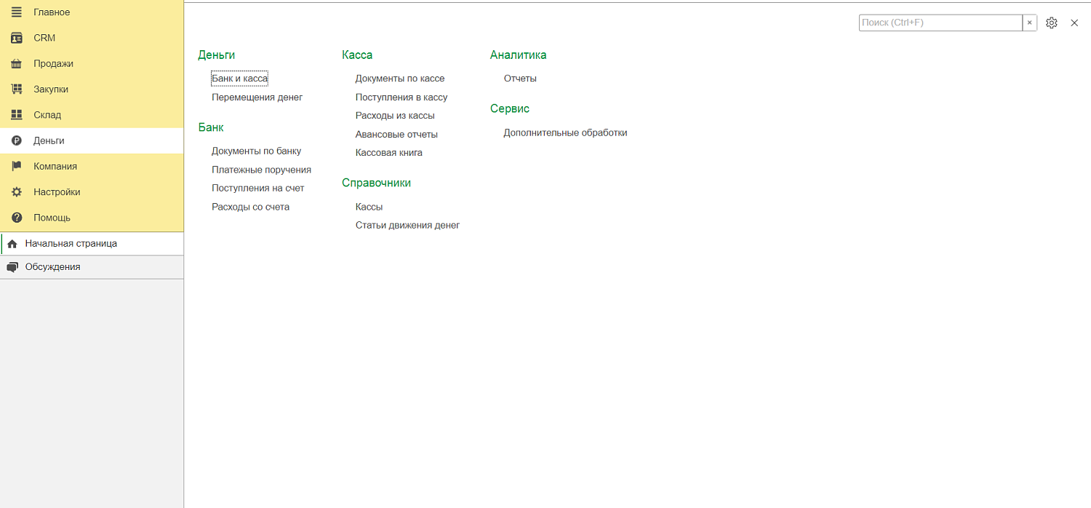This screenshot has height=508, width=1091.
Task: Click the flag icon for Компания
Action: tap(17, 167)
